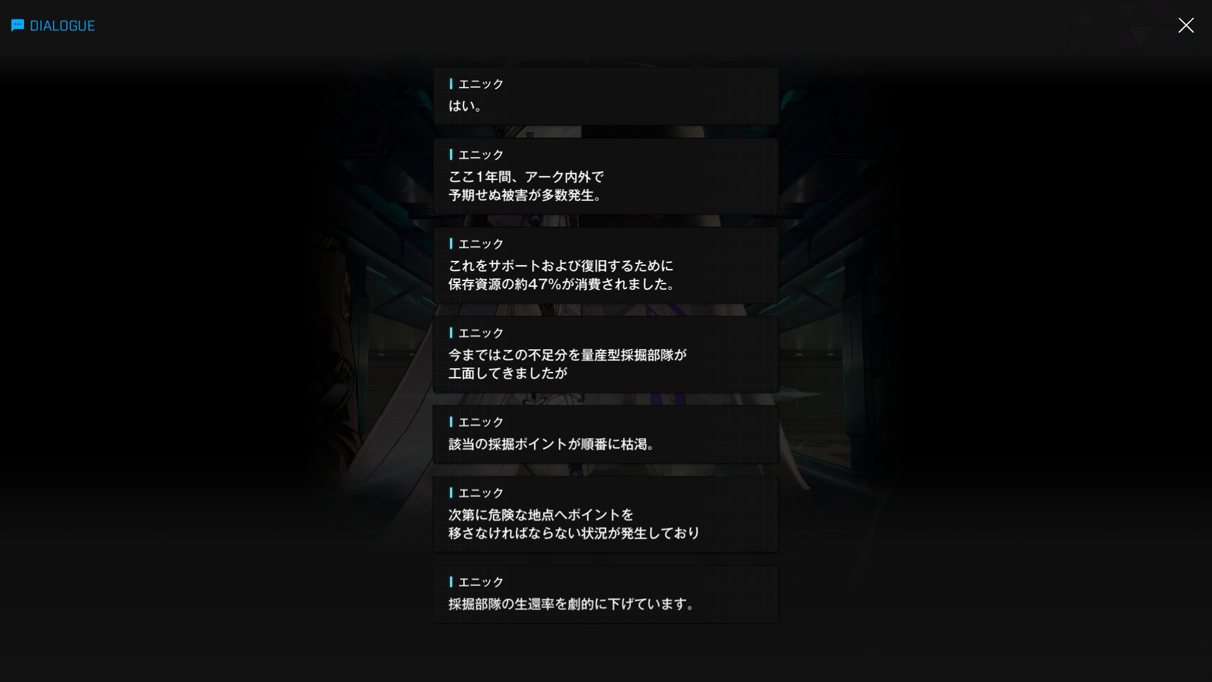Viewport: 1212px width, 682px height.
Task: Click the line '保存資源の約47%が消費されました。'
Action: [563, 285]
